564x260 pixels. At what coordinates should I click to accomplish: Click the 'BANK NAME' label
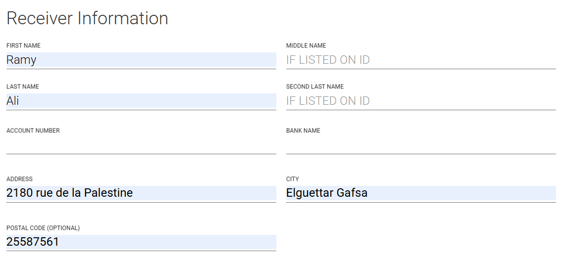[303, 130]
